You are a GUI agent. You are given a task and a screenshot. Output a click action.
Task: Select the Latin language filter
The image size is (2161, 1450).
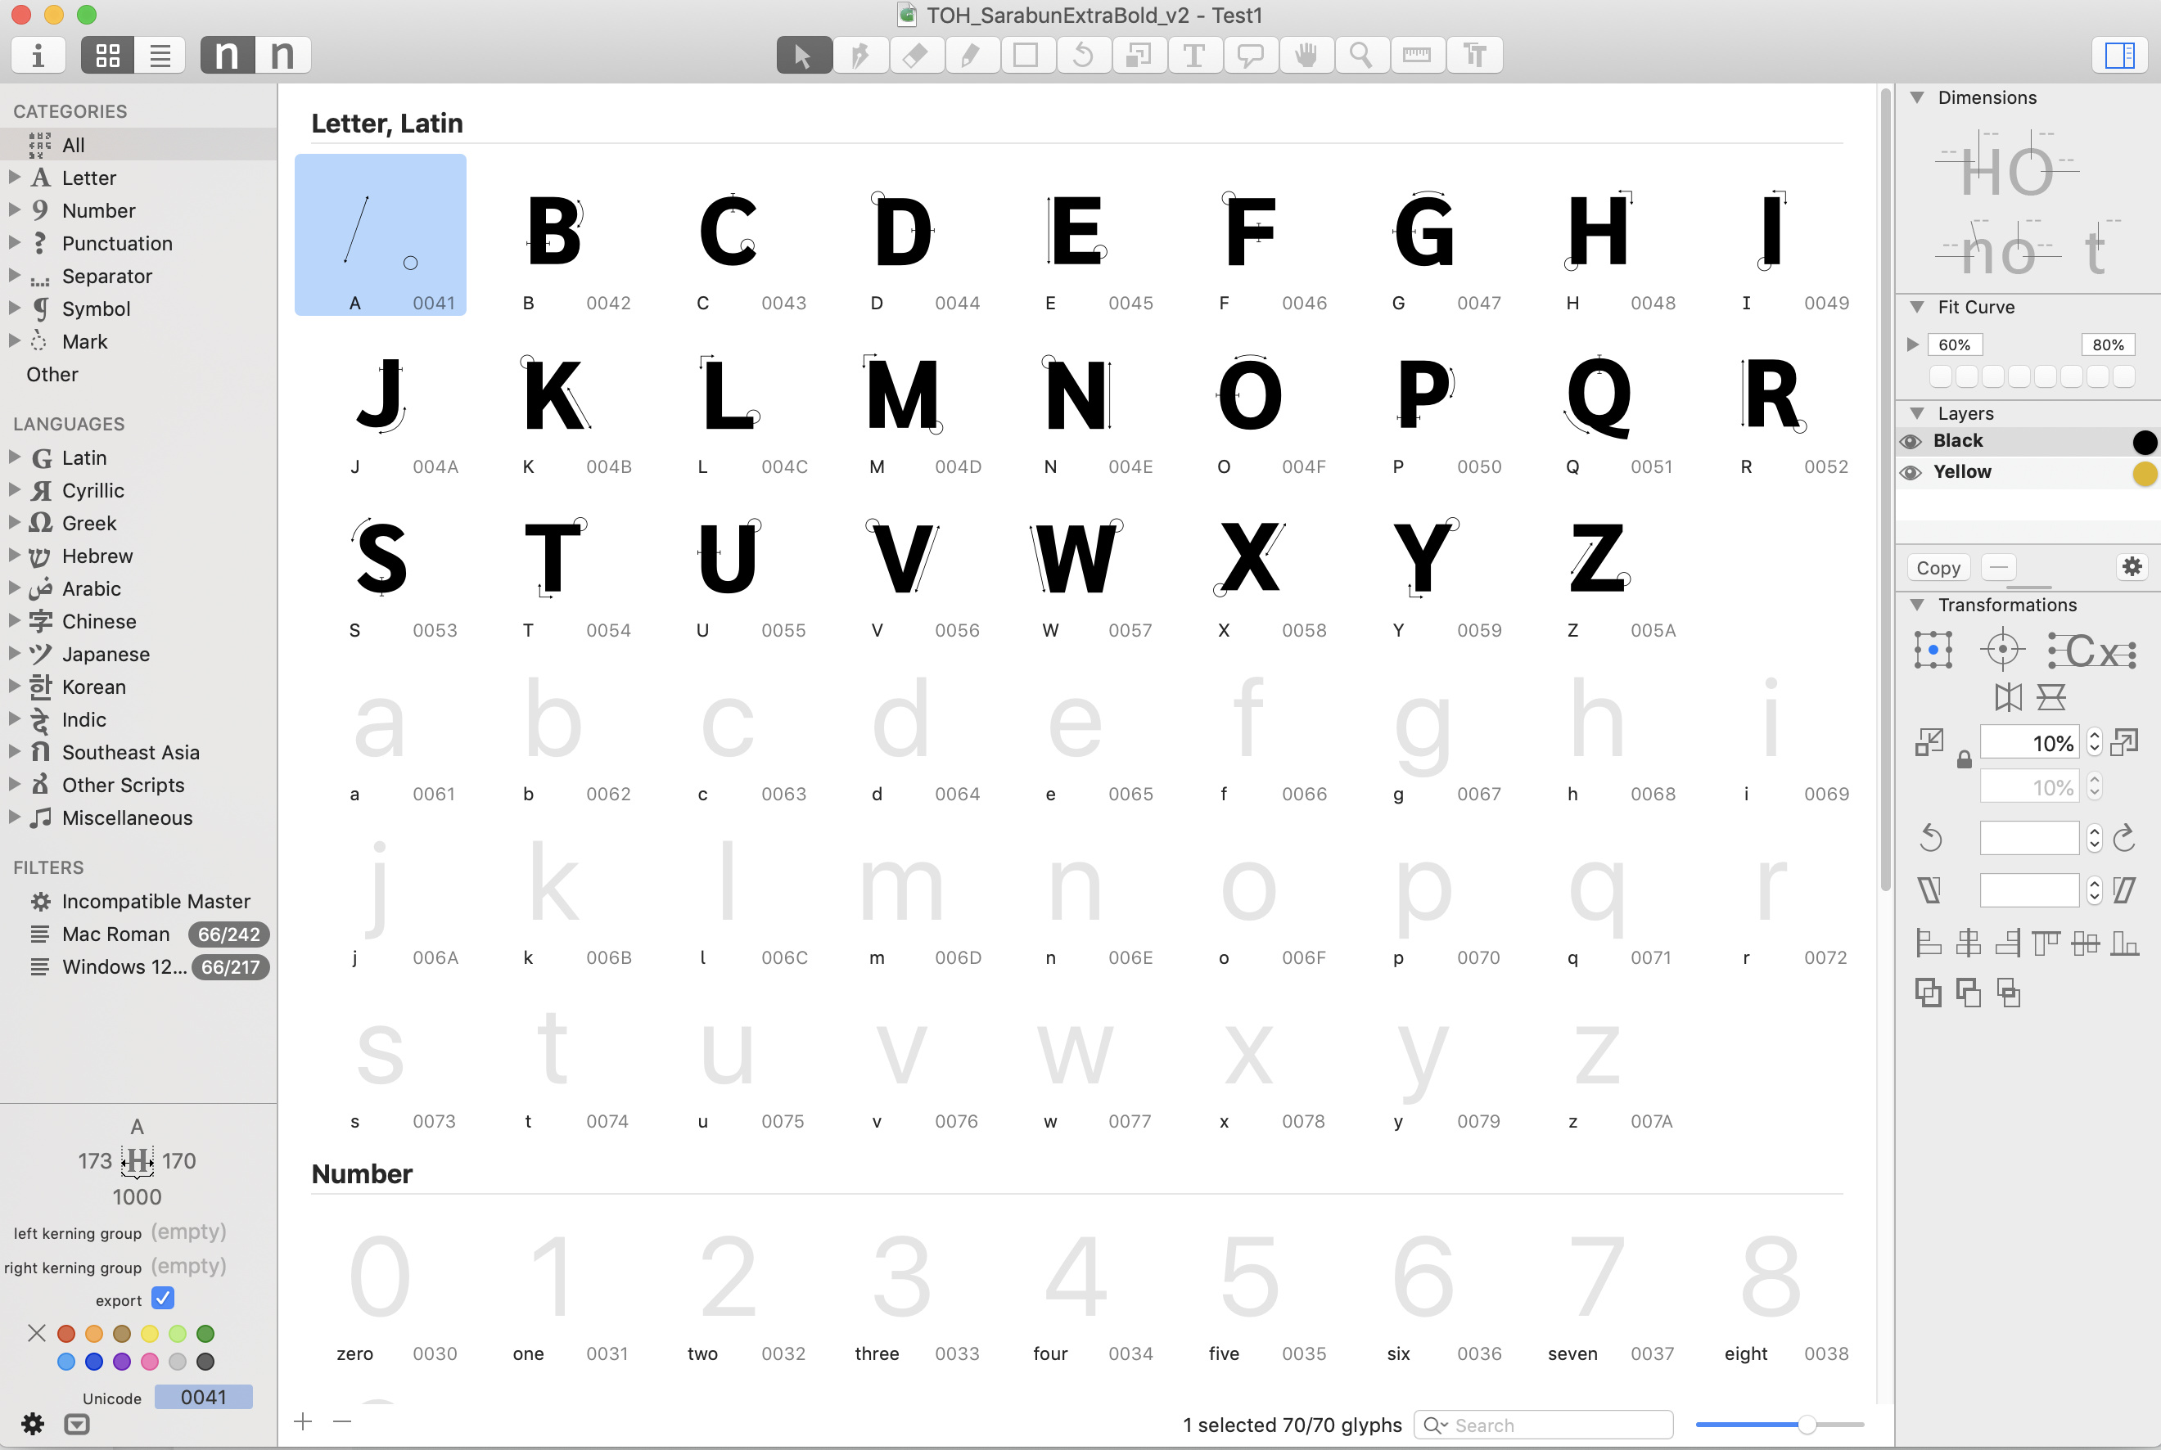click(83, 457)
